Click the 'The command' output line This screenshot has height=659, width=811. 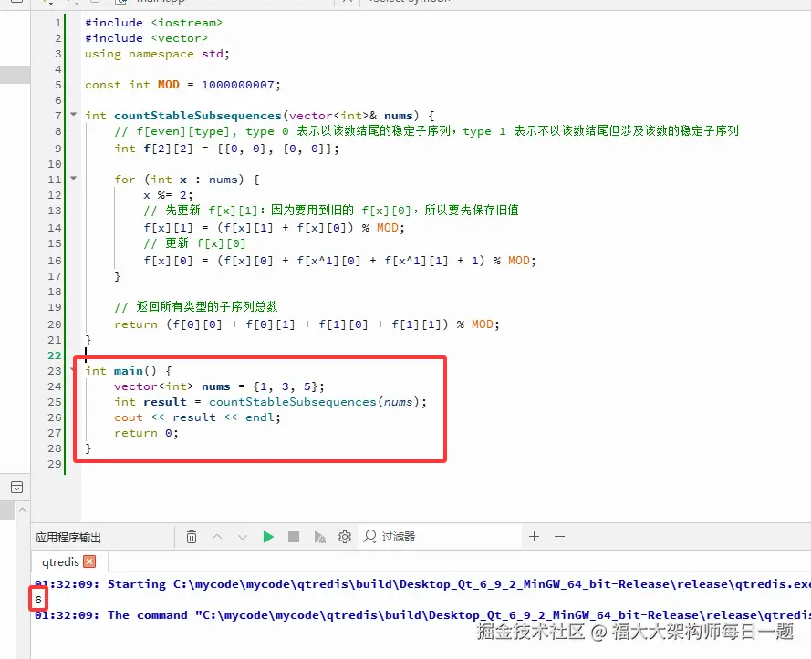[x=422, y=615]
